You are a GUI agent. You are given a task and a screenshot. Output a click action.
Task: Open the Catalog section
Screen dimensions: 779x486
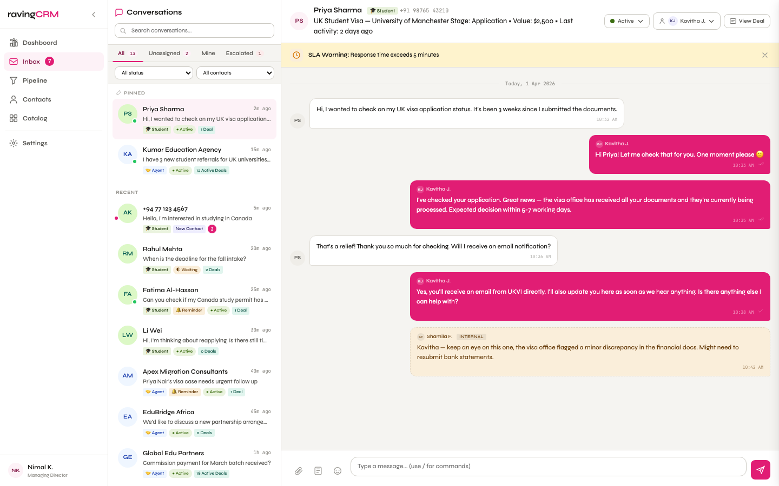click(34, 118)
